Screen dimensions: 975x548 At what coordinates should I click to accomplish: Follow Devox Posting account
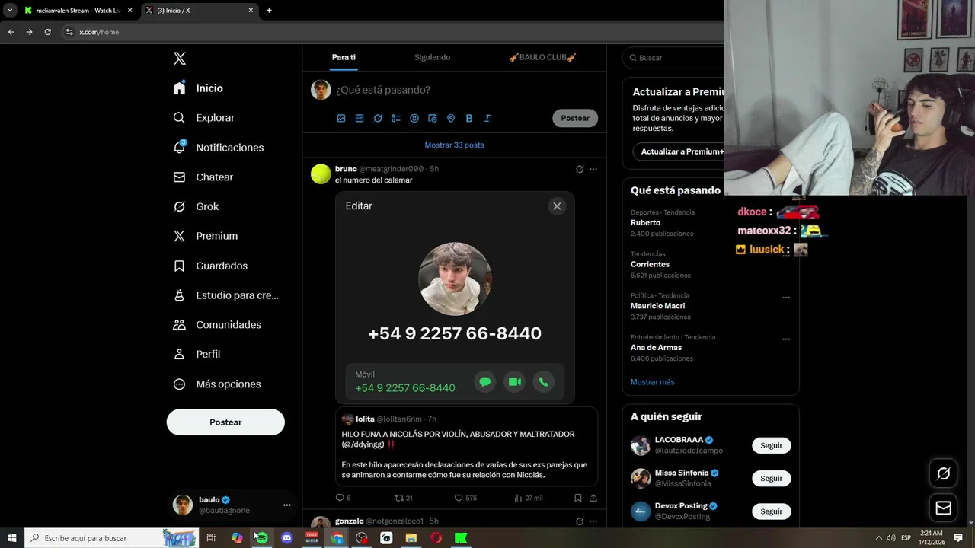(x=771, y=511)
